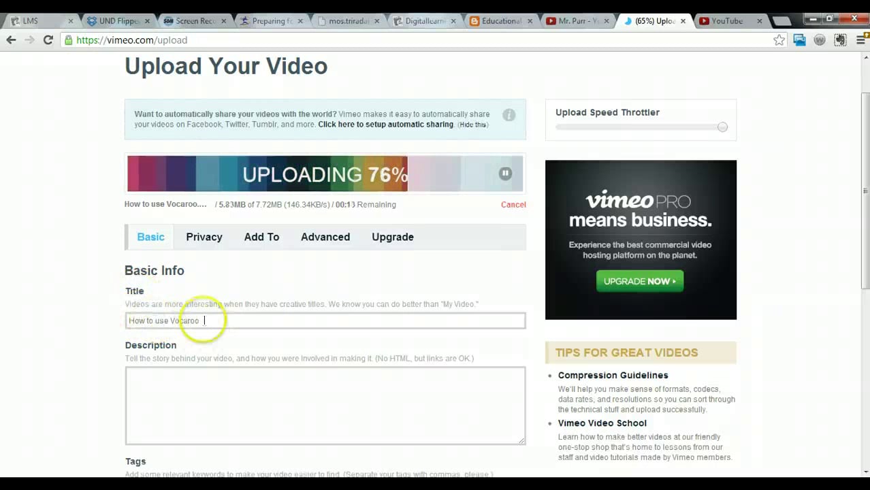Close the LMS browser tab

(70, 21)
